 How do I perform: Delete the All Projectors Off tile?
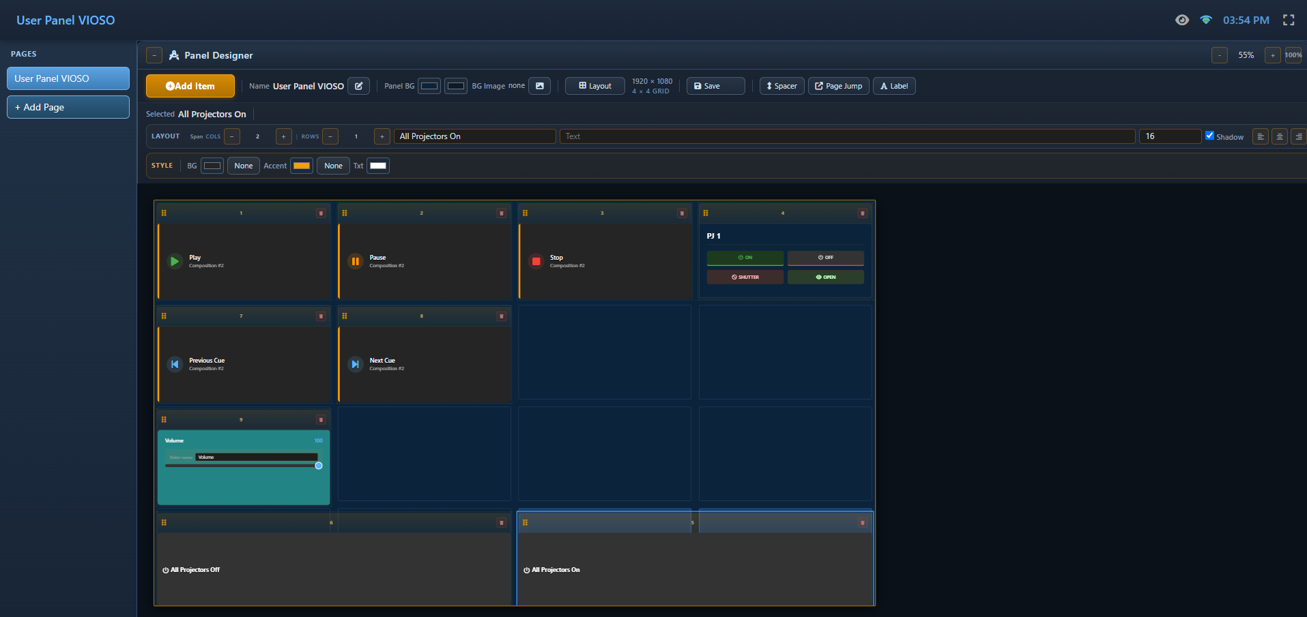[x=501, y=523]
